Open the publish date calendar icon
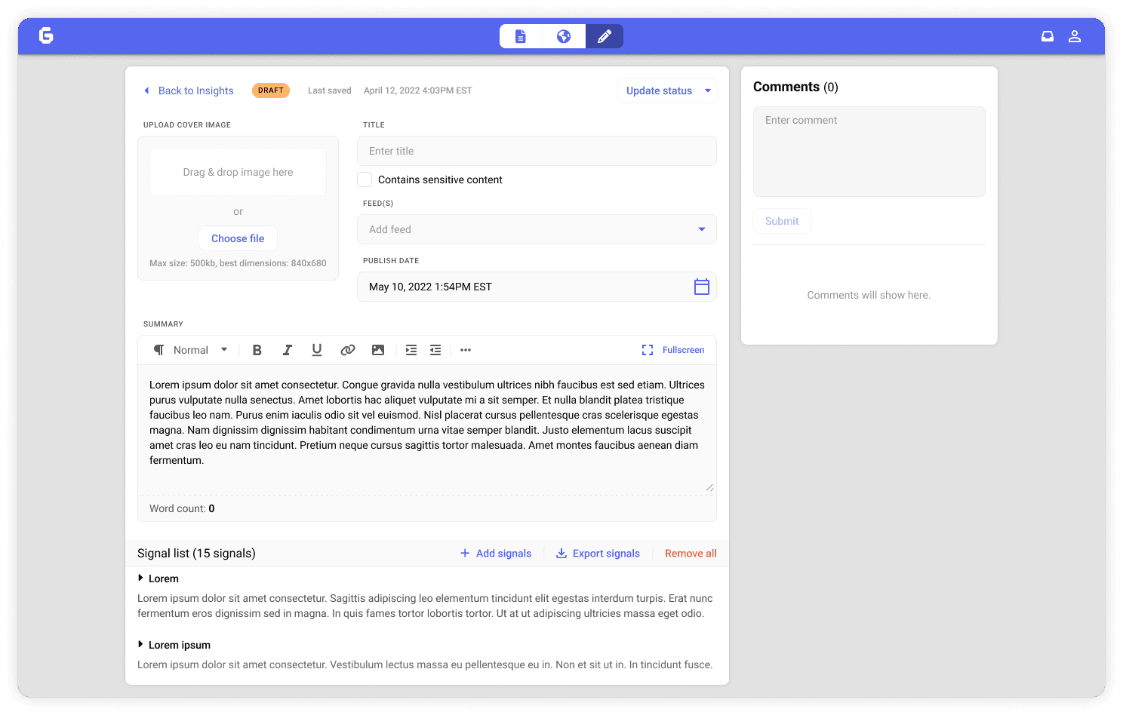The height and width of the screenshot is (715, 1123). point(701,287)
